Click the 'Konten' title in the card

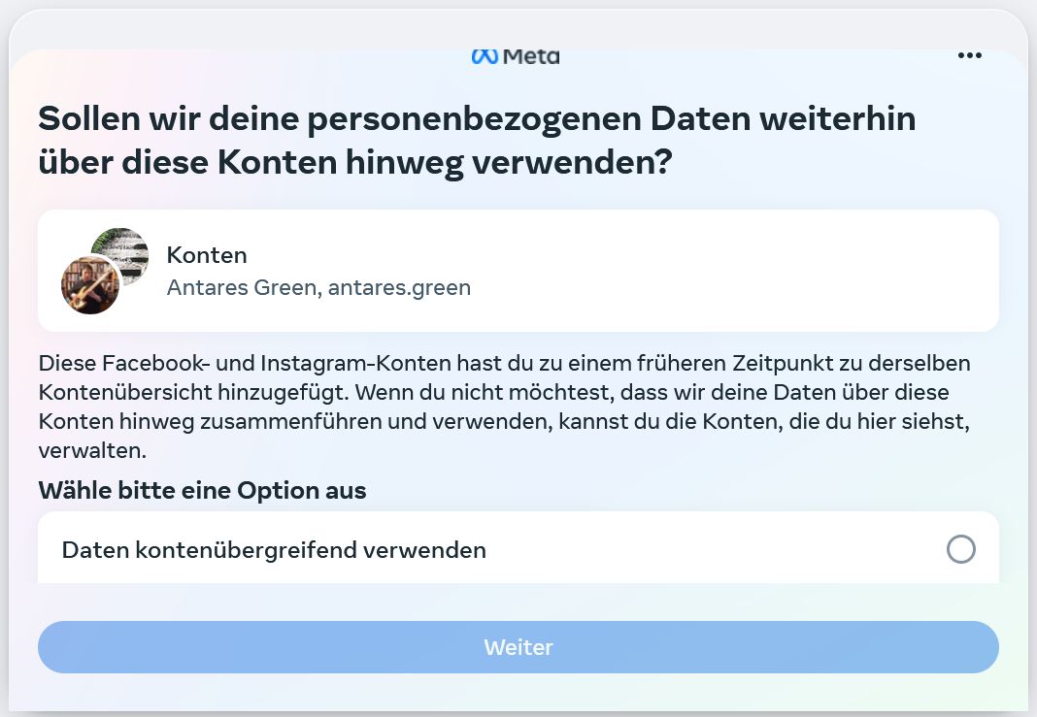(207, 255)
